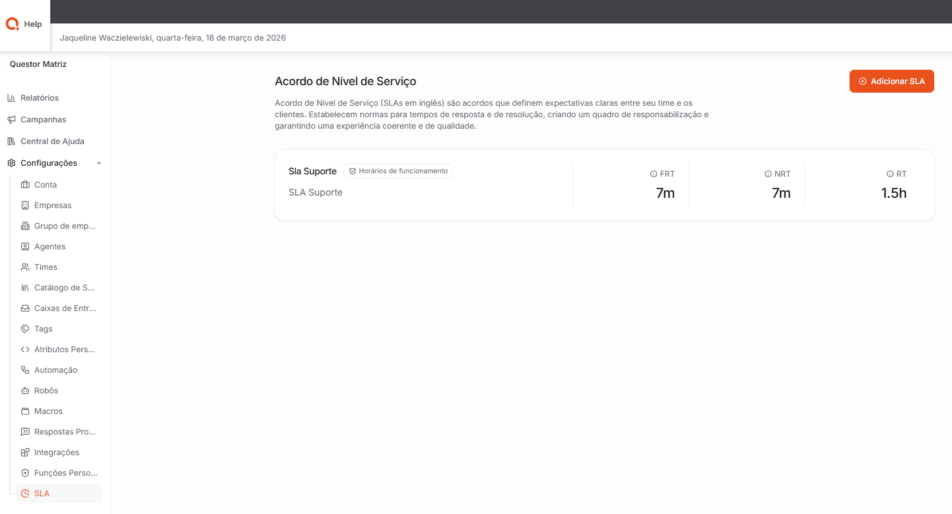Click the Horários de funcionamento badge
The image size is (952, 514).
tap(398, 171)
